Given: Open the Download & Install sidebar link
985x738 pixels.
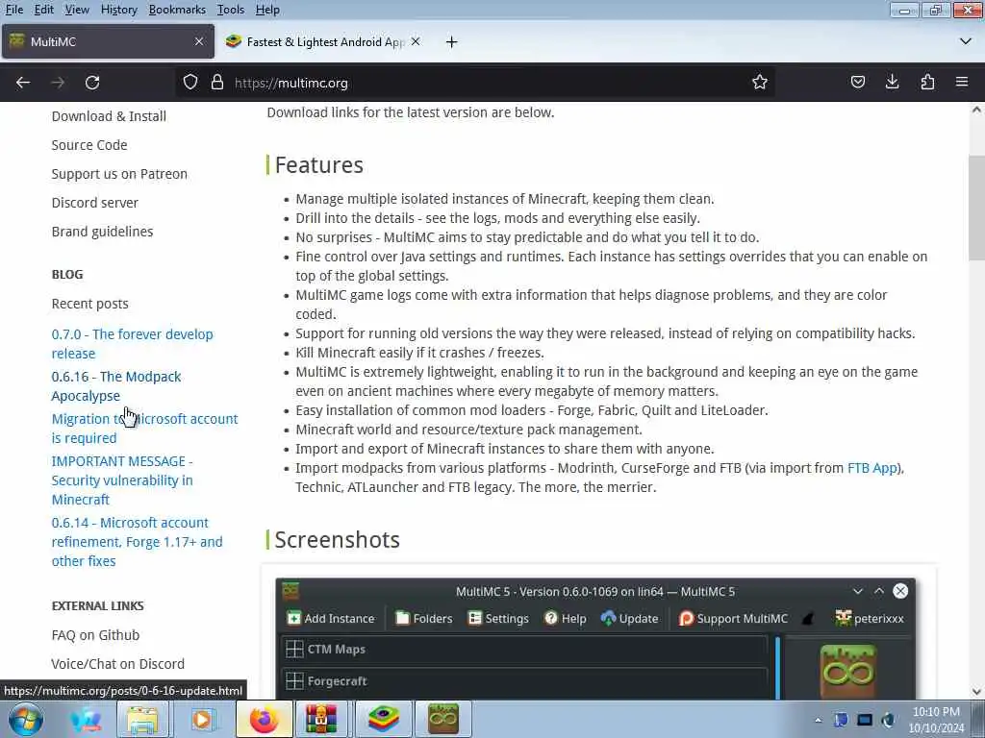Looking at the screenshot, I should [109, 116].
